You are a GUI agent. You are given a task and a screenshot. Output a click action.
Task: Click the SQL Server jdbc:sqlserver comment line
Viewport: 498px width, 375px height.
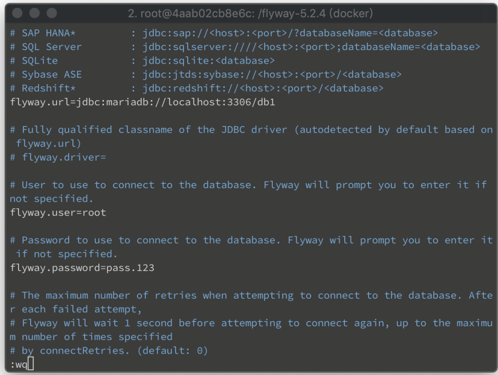pyautogui.click(x=245, y=47)
